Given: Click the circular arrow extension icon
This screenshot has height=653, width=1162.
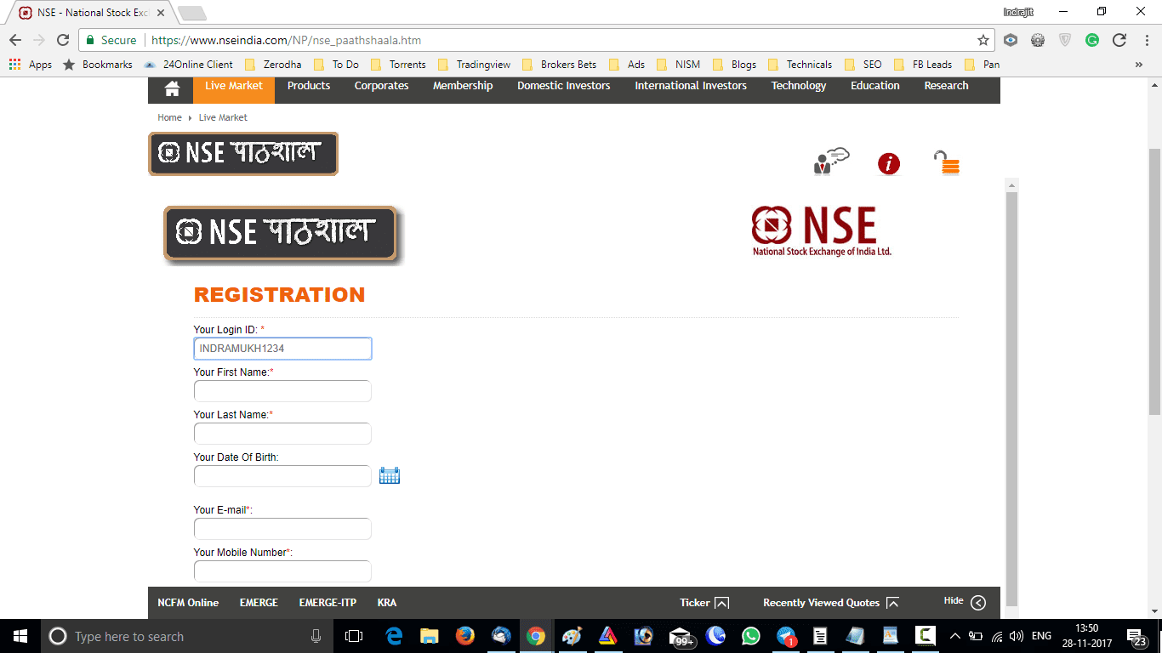Looking at the screenshot, I should 1119,40.
